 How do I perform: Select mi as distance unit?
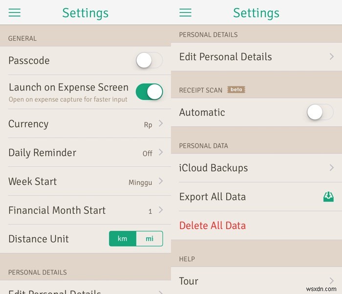[150, 239]
